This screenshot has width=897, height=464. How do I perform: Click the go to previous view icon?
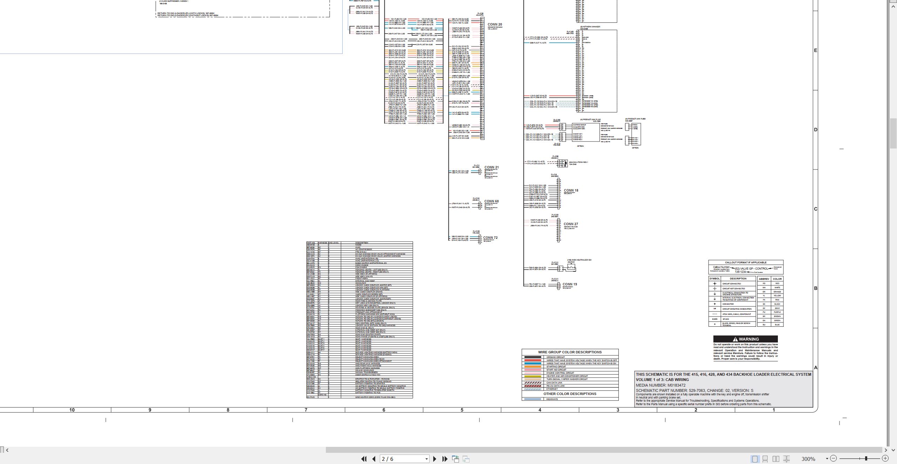click(456, 459)
